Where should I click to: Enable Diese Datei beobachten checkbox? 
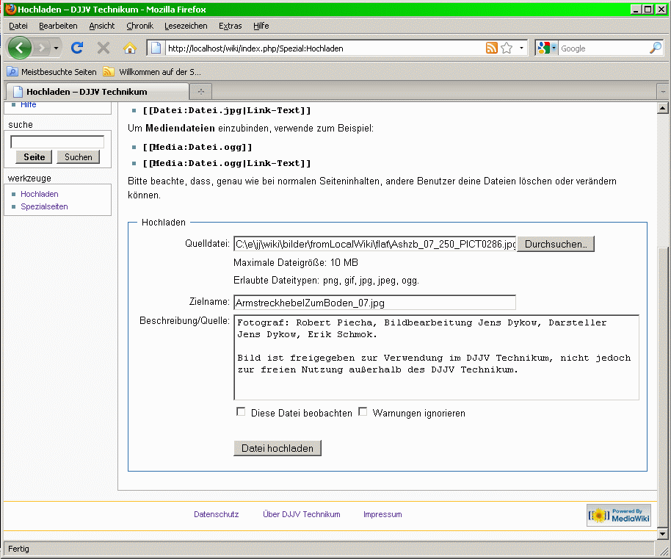(x=241, y=412)
